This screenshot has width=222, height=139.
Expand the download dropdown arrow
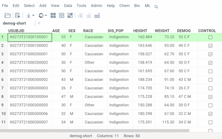click(x=33, y=16)
